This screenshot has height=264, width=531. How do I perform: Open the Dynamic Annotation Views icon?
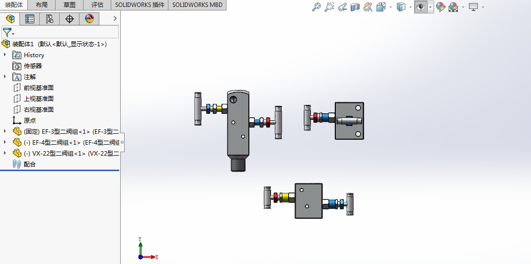368,7
